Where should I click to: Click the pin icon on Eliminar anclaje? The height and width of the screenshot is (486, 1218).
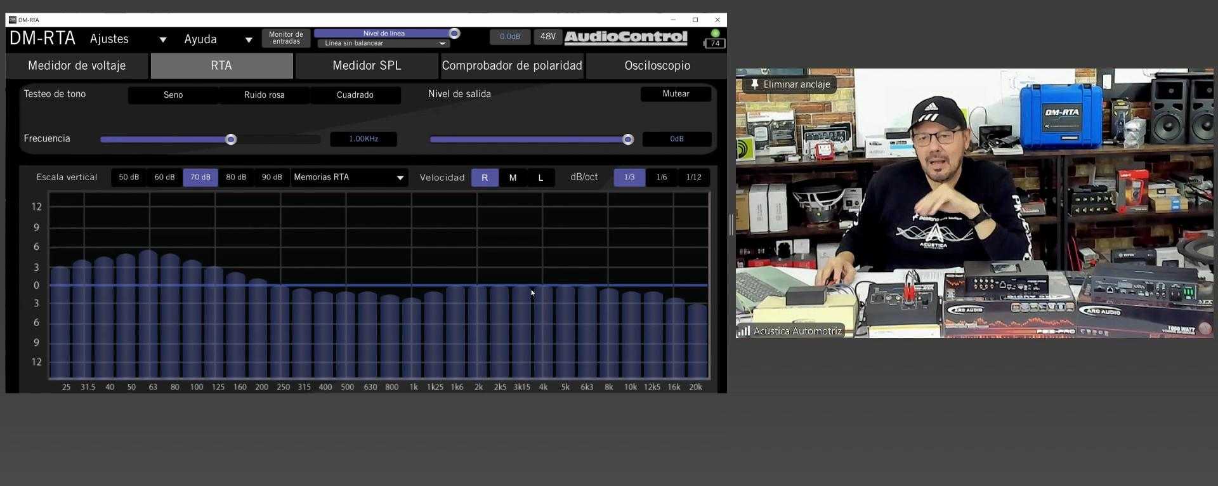pyautogui.click(x=754, y=84)
